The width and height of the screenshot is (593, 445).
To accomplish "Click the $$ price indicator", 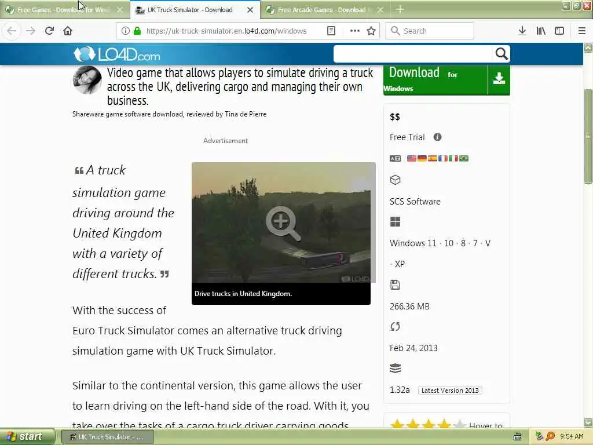I will pos(395,117).
